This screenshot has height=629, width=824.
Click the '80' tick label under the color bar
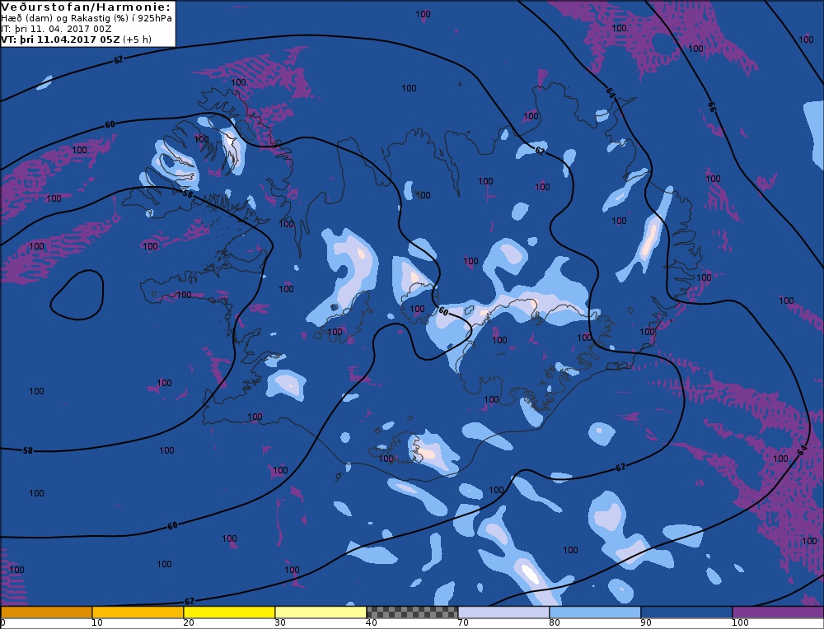pyautogui.click(x=555, y=622)
